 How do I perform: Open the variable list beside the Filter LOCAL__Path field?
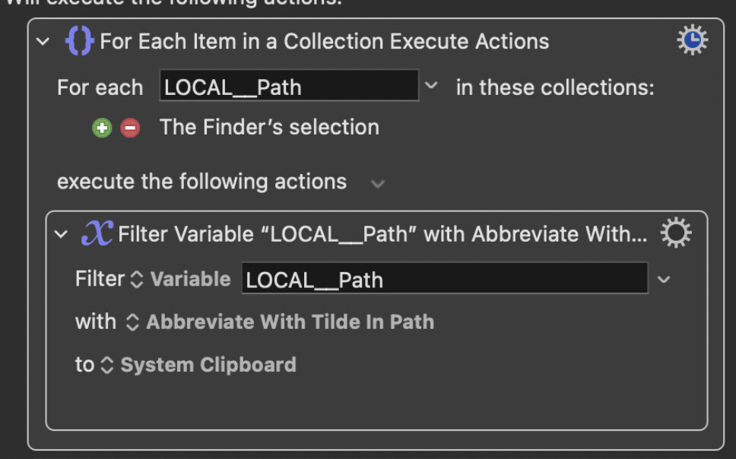click(x=663, y=280)
